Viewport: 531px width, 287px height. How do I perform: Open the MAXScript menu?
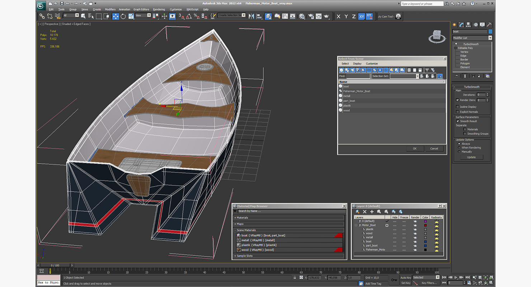[x=192, y=9]
